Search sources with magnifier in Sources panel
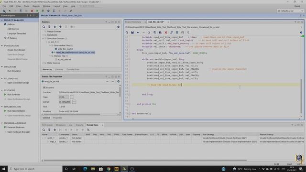Screen dimensions: 306x172 [44, 27]
